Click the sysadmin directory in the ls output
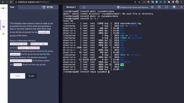Image resolution: width=184 pixels, height=103 pixels. (x=125, y=62)
